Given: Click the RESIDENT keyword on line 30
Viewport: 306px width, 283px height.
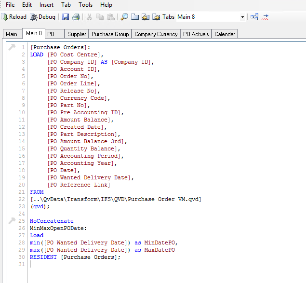Looking at the screenshot, I should 43,257.
